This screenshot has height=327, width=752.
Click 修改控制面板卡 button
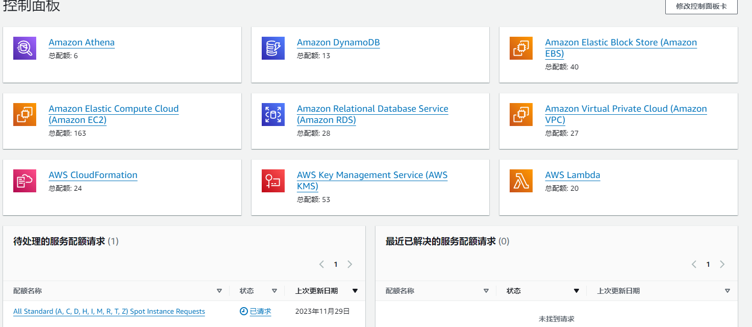[x=701, y=6]
